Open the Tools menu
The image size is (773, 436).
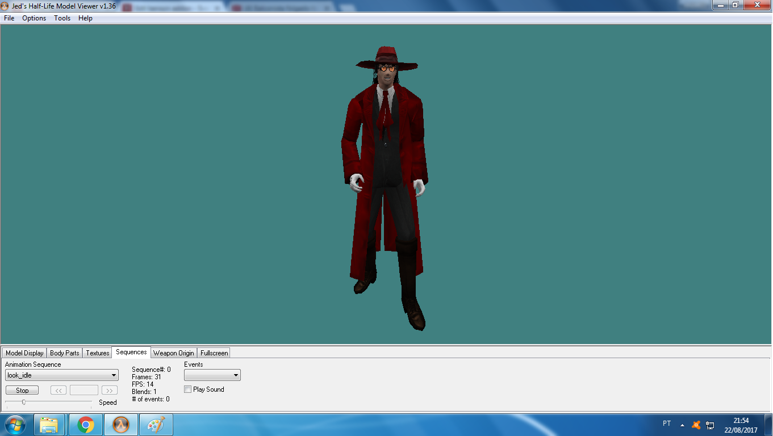[x=62, y=18]
